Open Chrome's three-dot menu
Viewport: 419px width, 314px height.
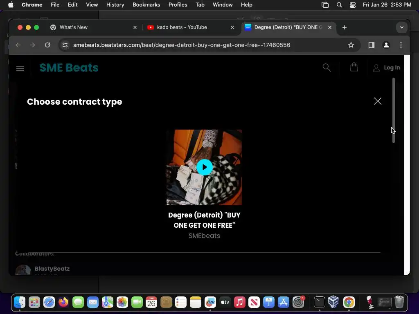pos(401,45)
